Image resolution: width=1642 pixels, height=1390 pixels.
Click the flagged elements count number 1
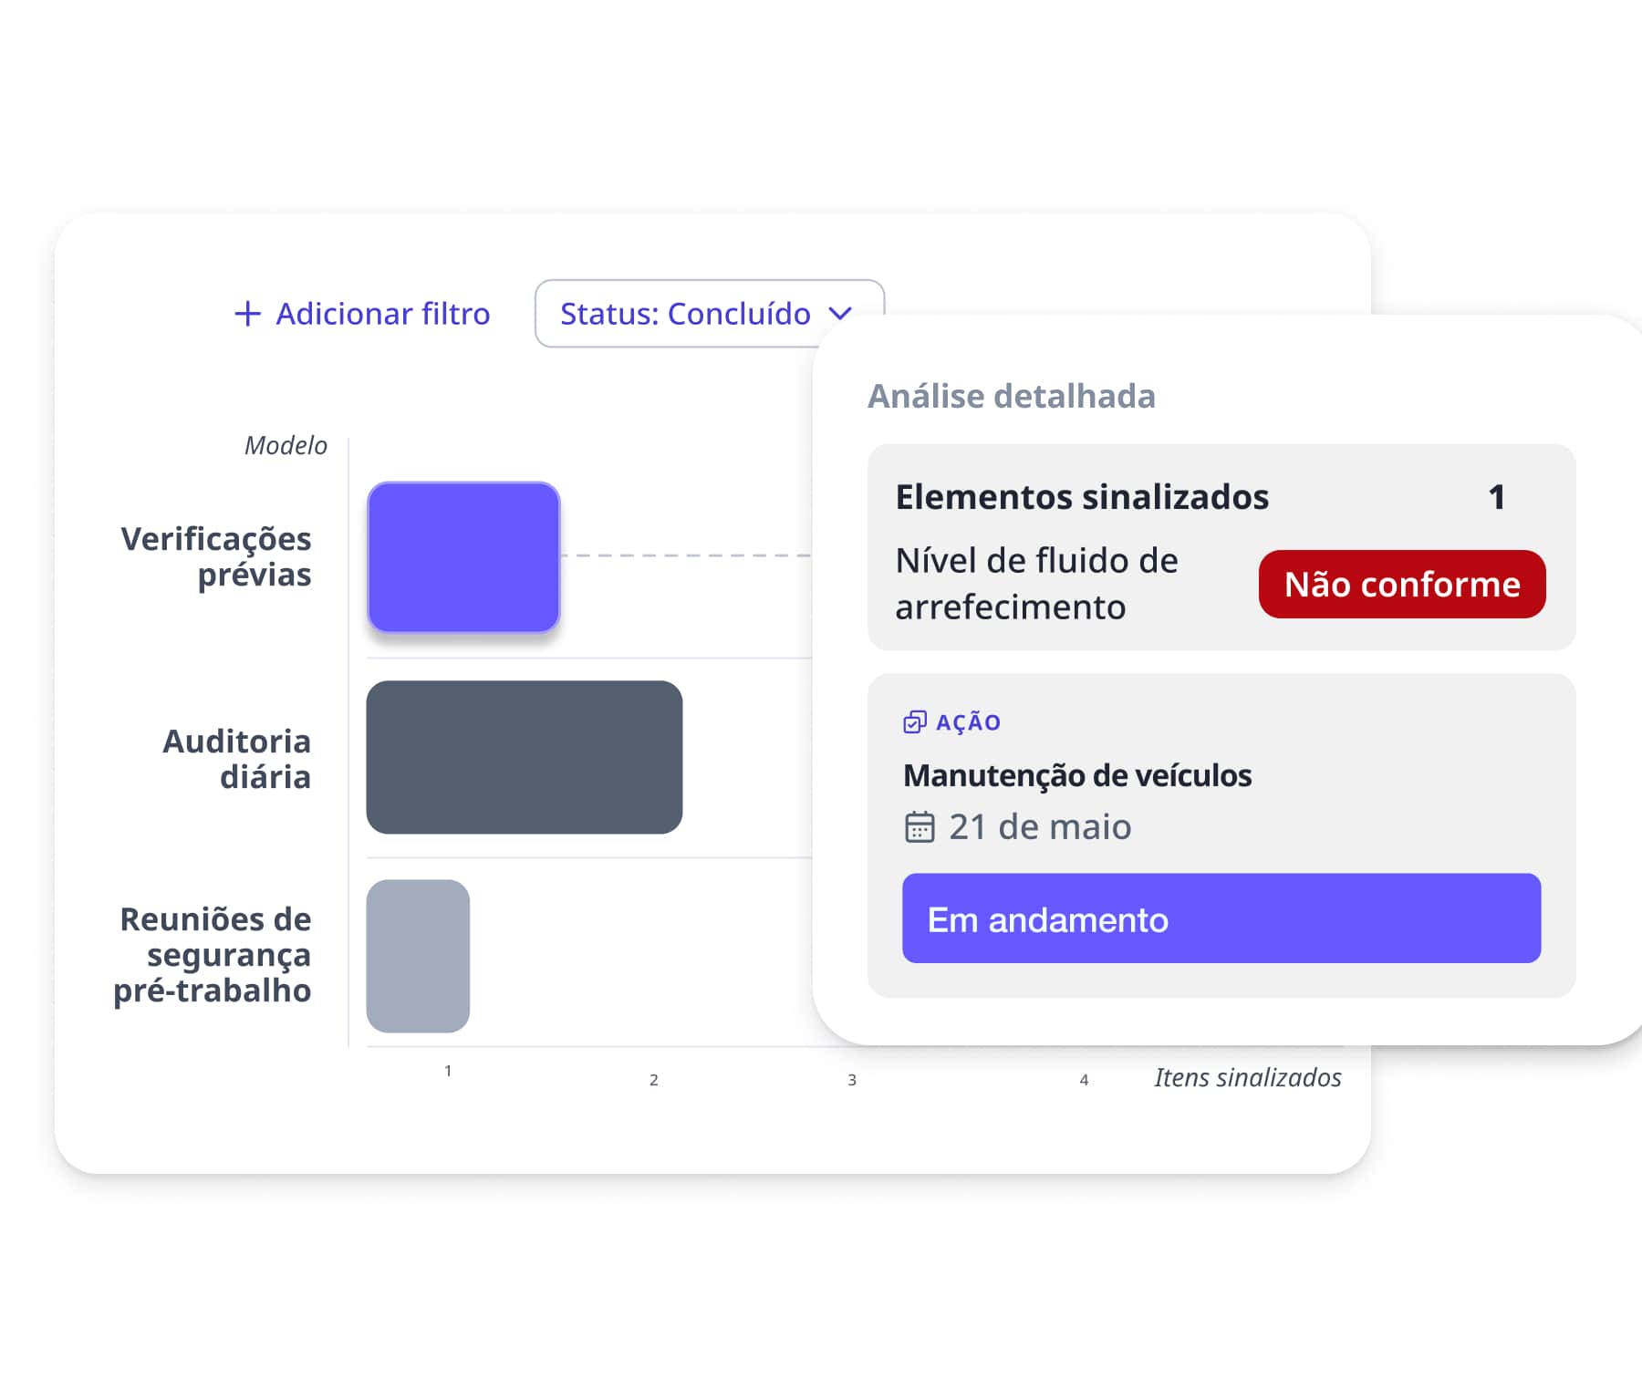click(x=1496, y=497)
